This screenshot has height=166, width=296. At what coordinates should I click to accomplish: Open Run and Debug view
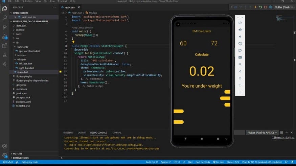click(x=4, y=37)
